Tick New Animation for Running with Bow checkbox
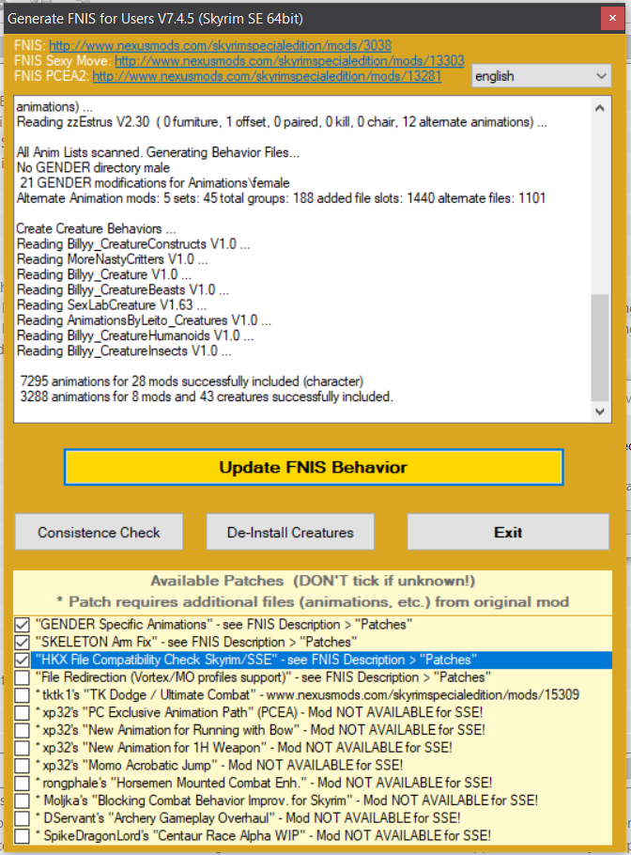Viewport: 631px width, 855px height. click(23, 731)
